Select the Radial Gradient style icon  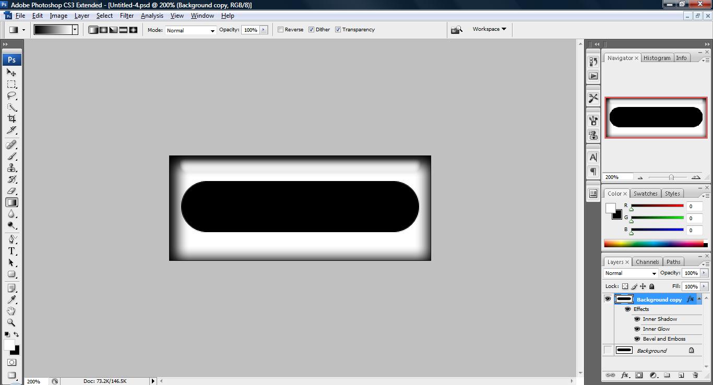pos(103,30)
